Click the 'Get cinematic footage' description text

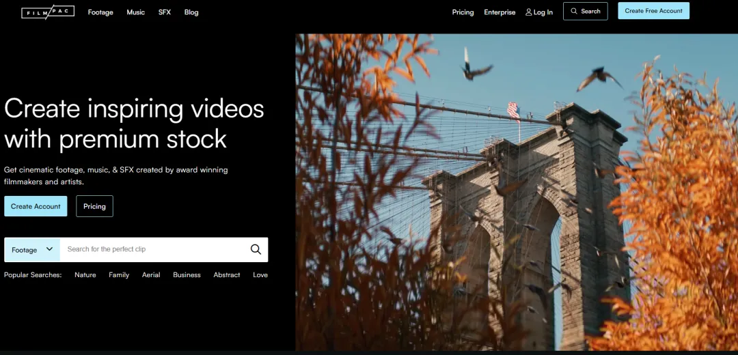(x=115, y=176)
